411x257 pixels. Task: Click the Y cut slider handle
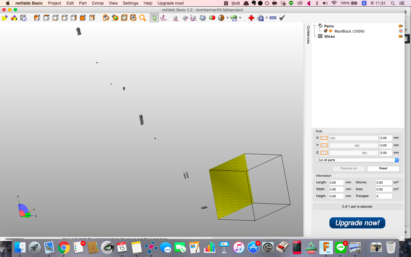[357, 146]
